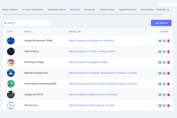Open the seo-agency-mumbai service URL

91,105
